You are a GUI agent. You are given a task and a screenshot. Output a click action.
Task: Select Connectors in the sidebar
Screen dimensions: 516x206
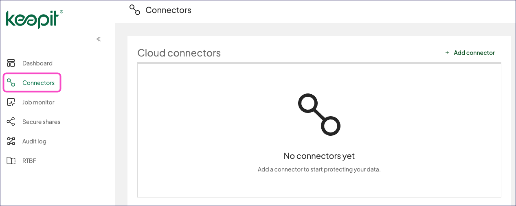[x=38, y=83]
